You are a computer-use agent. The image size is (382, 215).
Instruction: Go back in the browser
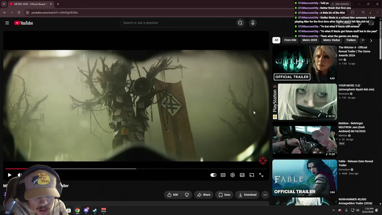point(4,13)
